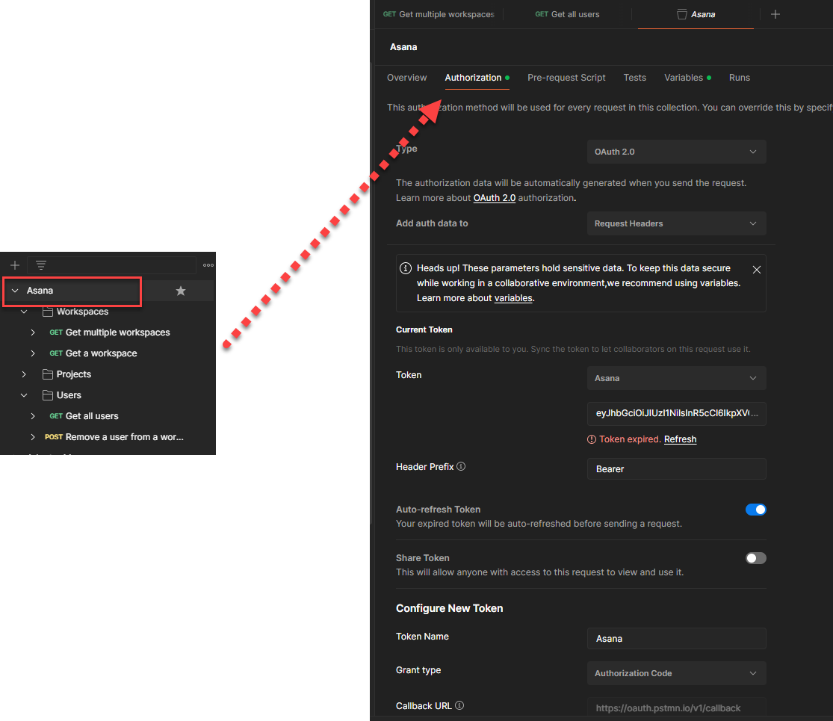Collapse the Workspaces folder chevron
This screenshot has width=833, height=721.
24,312
